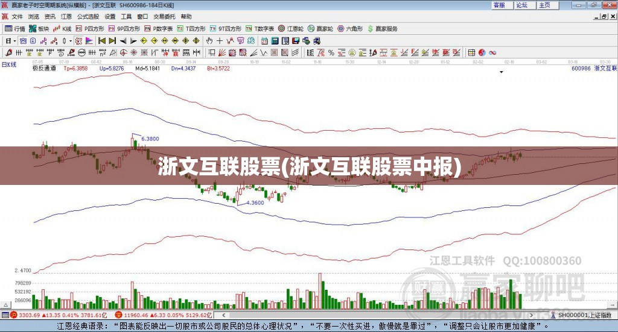Open the 公式选股 menu

[88, 16]
